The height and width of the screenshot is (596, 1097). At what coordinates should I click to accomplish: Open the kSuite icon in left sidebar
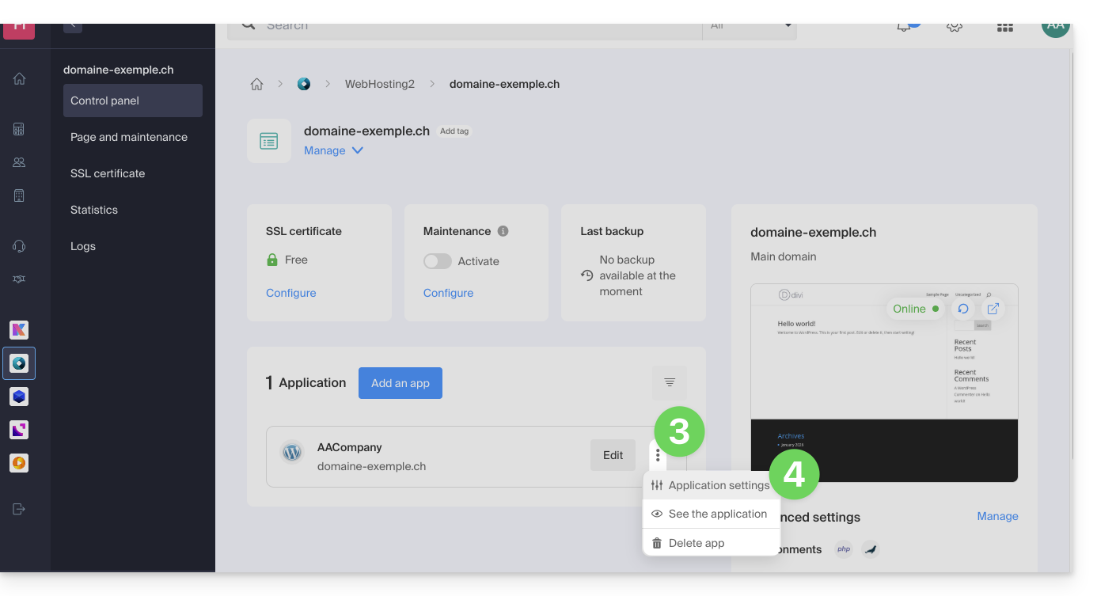click(x=19, y=330)
